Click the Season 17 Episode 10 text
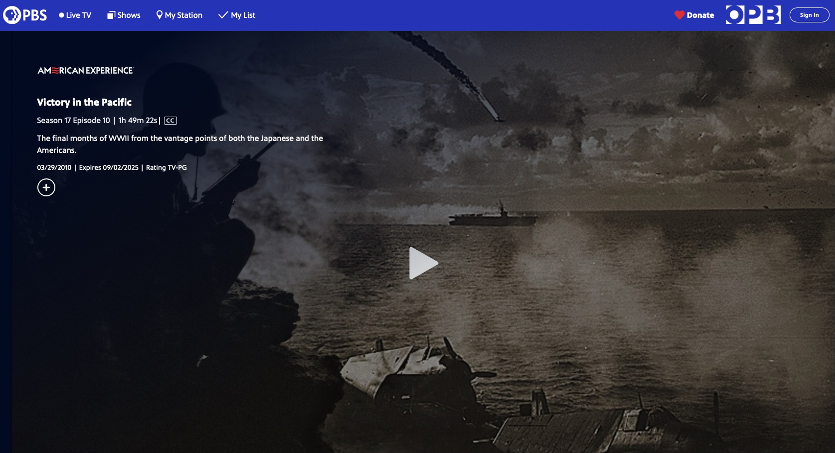Viewport: 835px width, 453px height. click(73, 121)
